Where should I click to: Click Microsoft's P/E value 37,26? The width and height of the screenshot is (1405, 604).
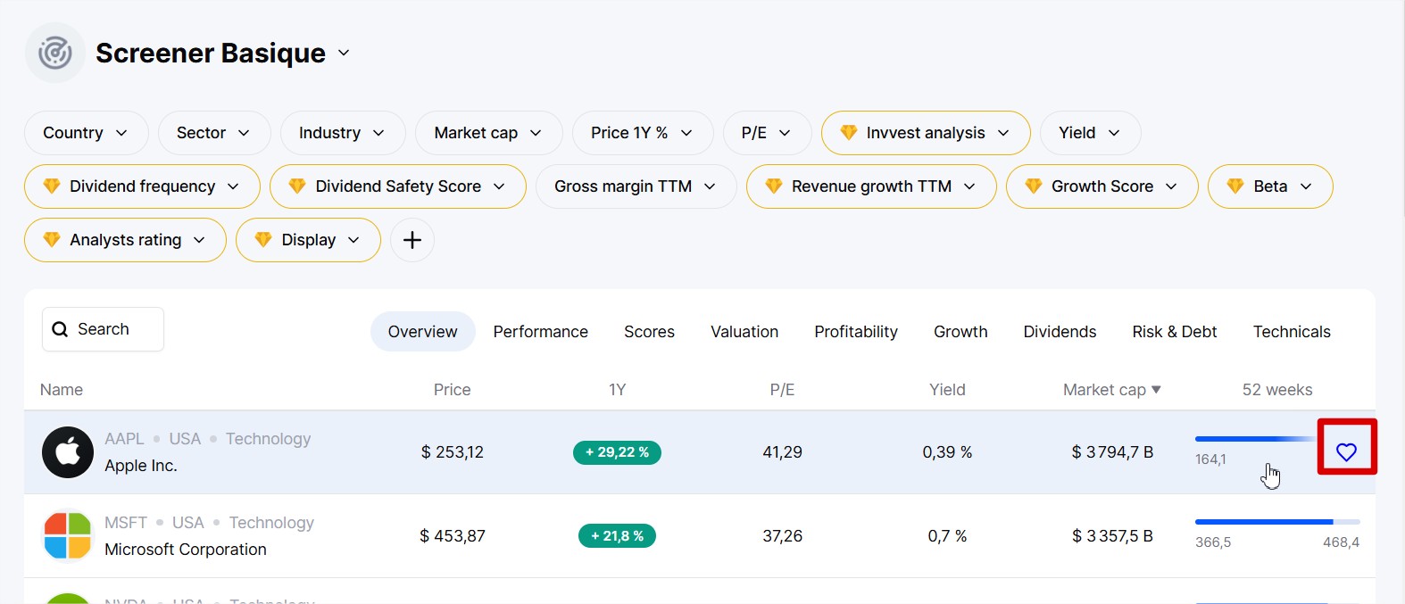(783, 536)
